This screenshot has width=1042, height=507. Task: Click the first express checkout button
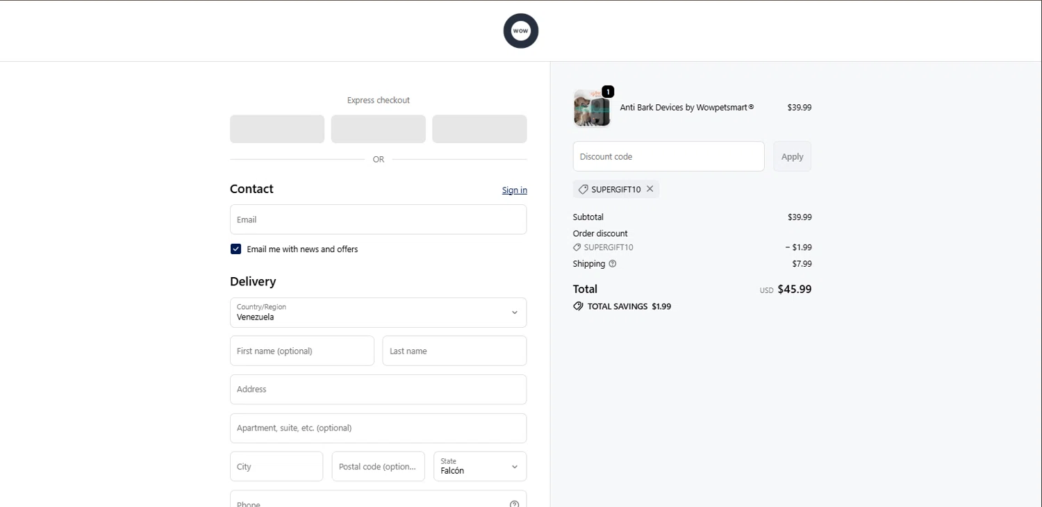click(277, 129)
